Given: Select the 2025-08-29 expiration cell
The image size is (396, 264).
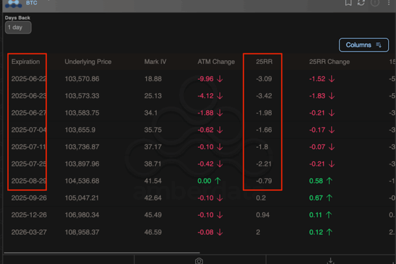Looking at the screenshot, I should click(x=28, y=181).
